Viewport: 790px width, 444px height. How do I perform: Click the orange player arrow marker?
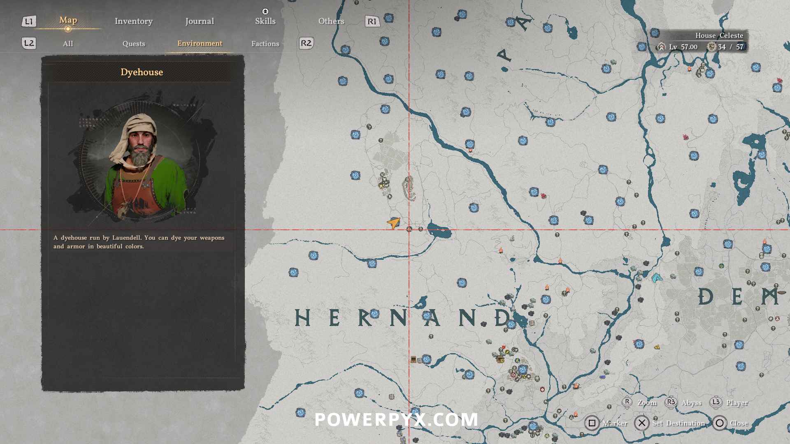pyautogui.click(x=394, y=223)
